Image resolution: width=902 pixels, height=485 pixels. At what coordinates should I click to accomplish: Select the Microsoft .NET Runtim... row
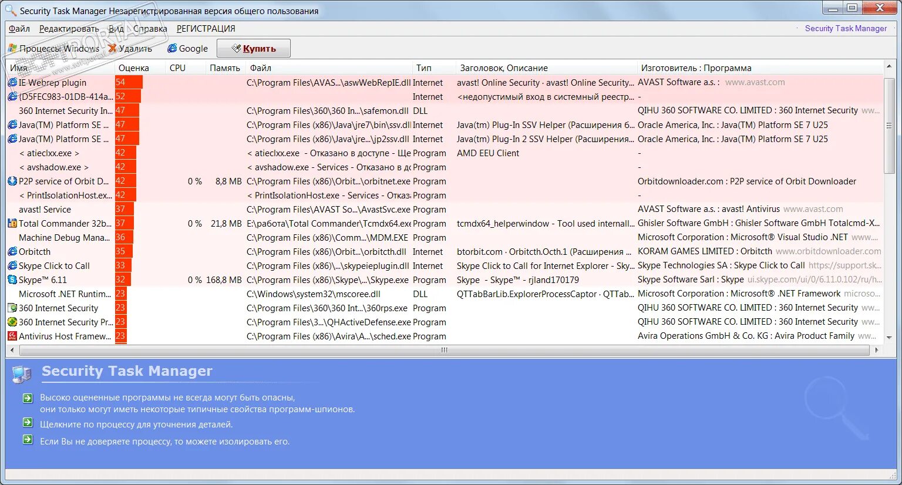click(445, 294)
